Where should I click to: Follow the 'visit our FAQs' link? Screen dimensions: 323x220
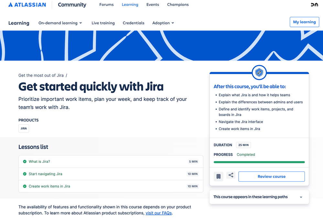159,213
